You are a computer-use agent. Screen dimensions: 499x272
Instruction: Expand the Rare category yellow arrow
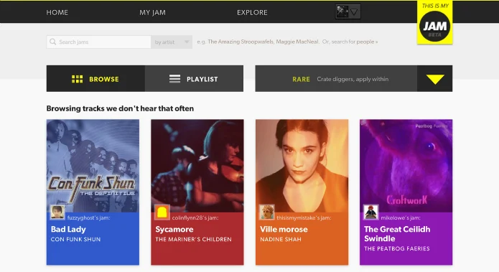click(x=435, y=78)
